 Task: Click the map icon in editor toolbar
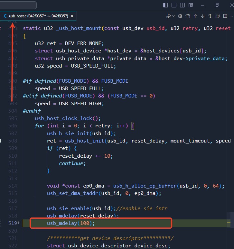(218, 16)
